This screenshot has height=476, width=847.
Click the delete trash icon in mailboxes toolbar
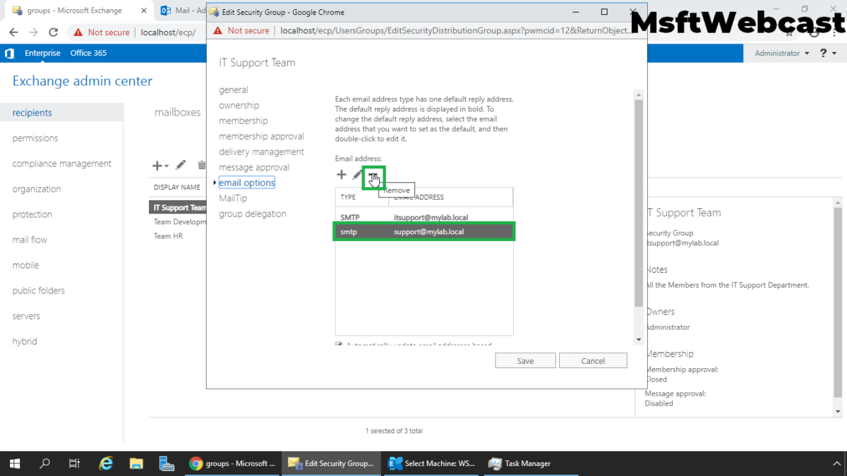tap(201, 164)
